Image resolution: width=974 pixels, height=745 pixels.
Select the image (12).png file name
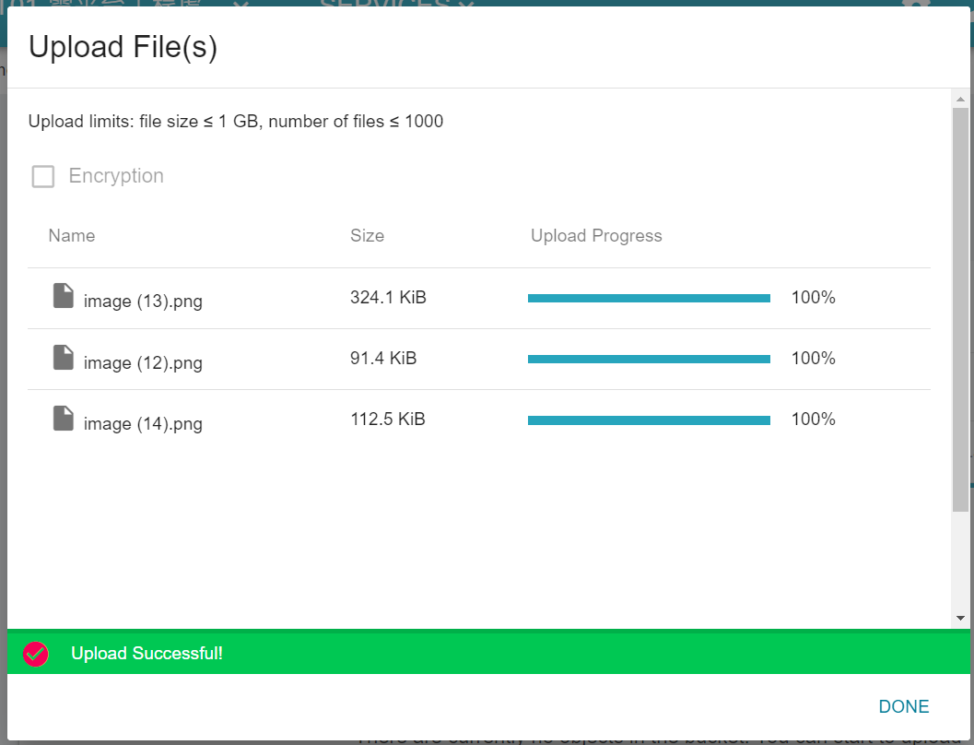click(143, 362)
